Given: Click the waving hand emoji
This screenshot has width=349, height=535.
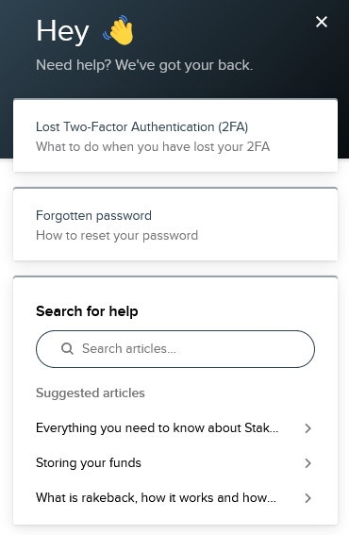Looking at the screenshot, I should point(118,30).
